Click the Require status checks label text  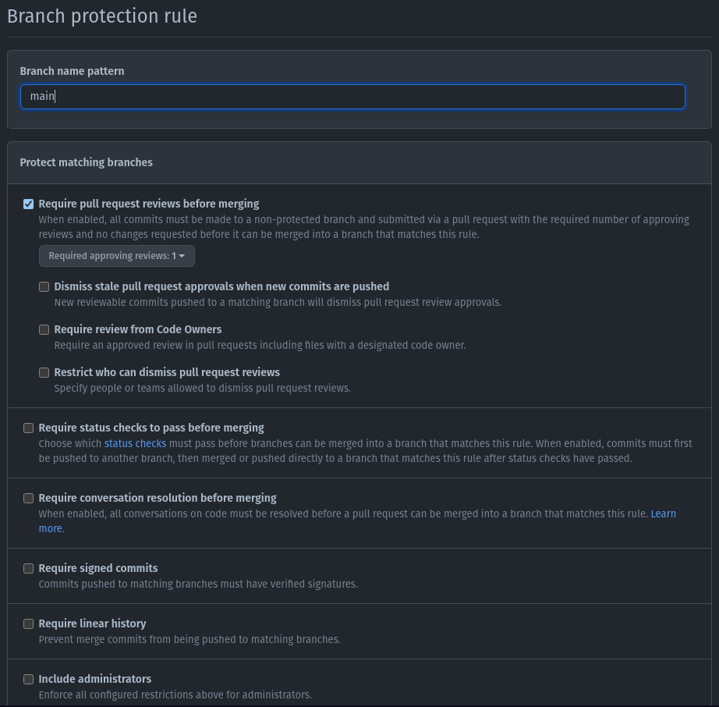[x=151, y=428]
